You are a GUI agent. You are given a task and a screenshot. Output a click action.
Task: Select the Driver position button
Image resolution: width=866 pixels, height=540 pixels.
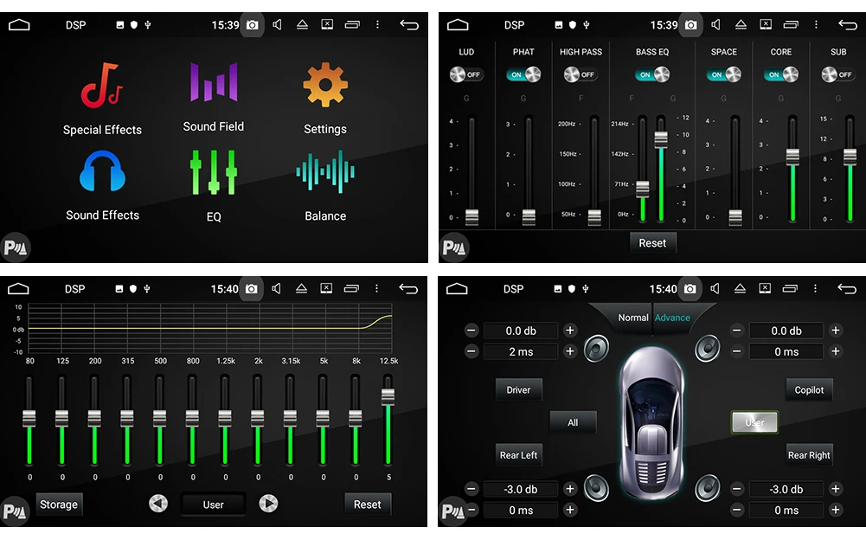(518, 390)
